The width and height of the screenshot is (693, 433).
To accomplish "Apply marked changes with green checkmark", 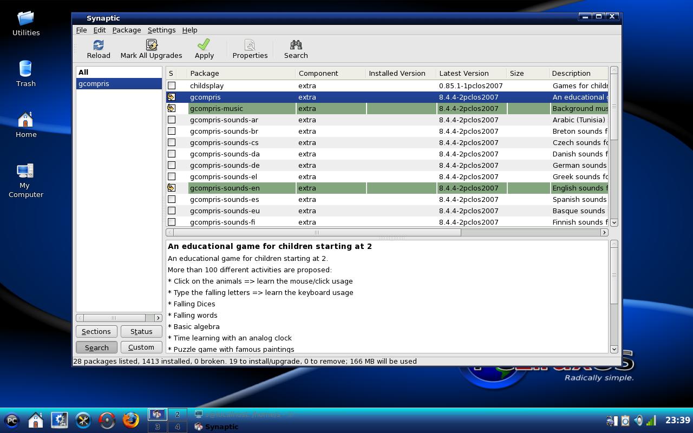I will [x=204, y=45].
